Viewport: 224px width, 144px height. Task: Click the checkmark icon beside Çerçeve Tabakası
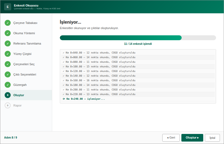pyautogui.click(x=8, y=23)
